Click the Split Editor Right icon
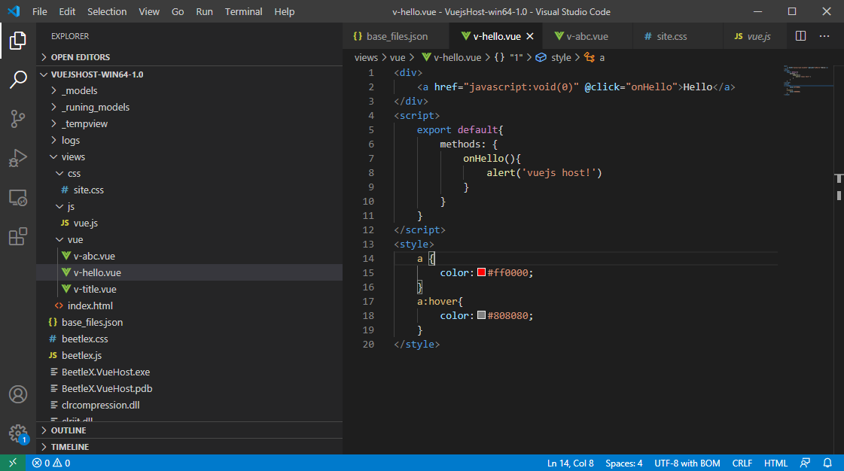This screenshot has width=844, height=471. pos(801,36)
